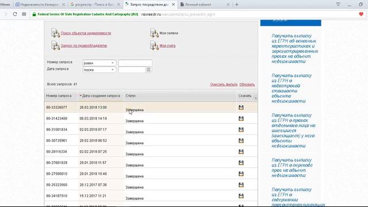Open the browser speed dial grid
Screen dimensions: 368x207
coord(24,14)
